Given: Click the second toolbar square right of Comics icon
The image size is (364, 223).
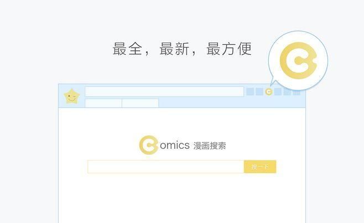Looking at the screenshot, I should point(287,92).
